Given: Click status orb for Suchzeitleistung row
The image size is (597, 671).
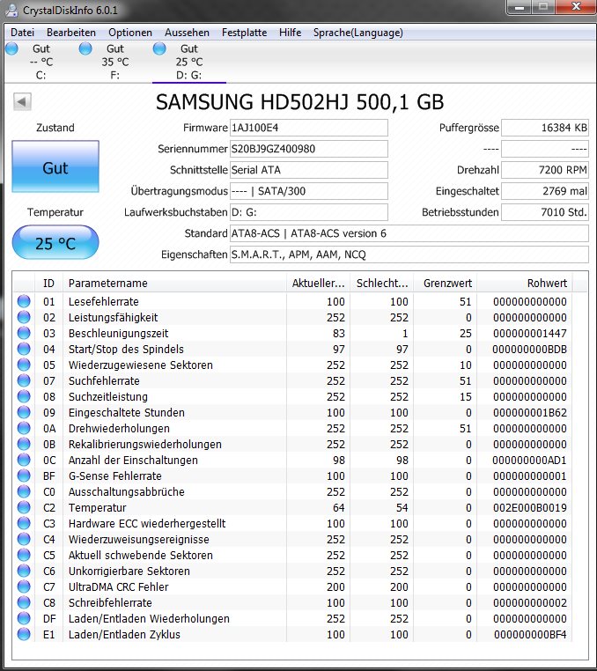Looking at the screenshot, I should click(24, 396).
